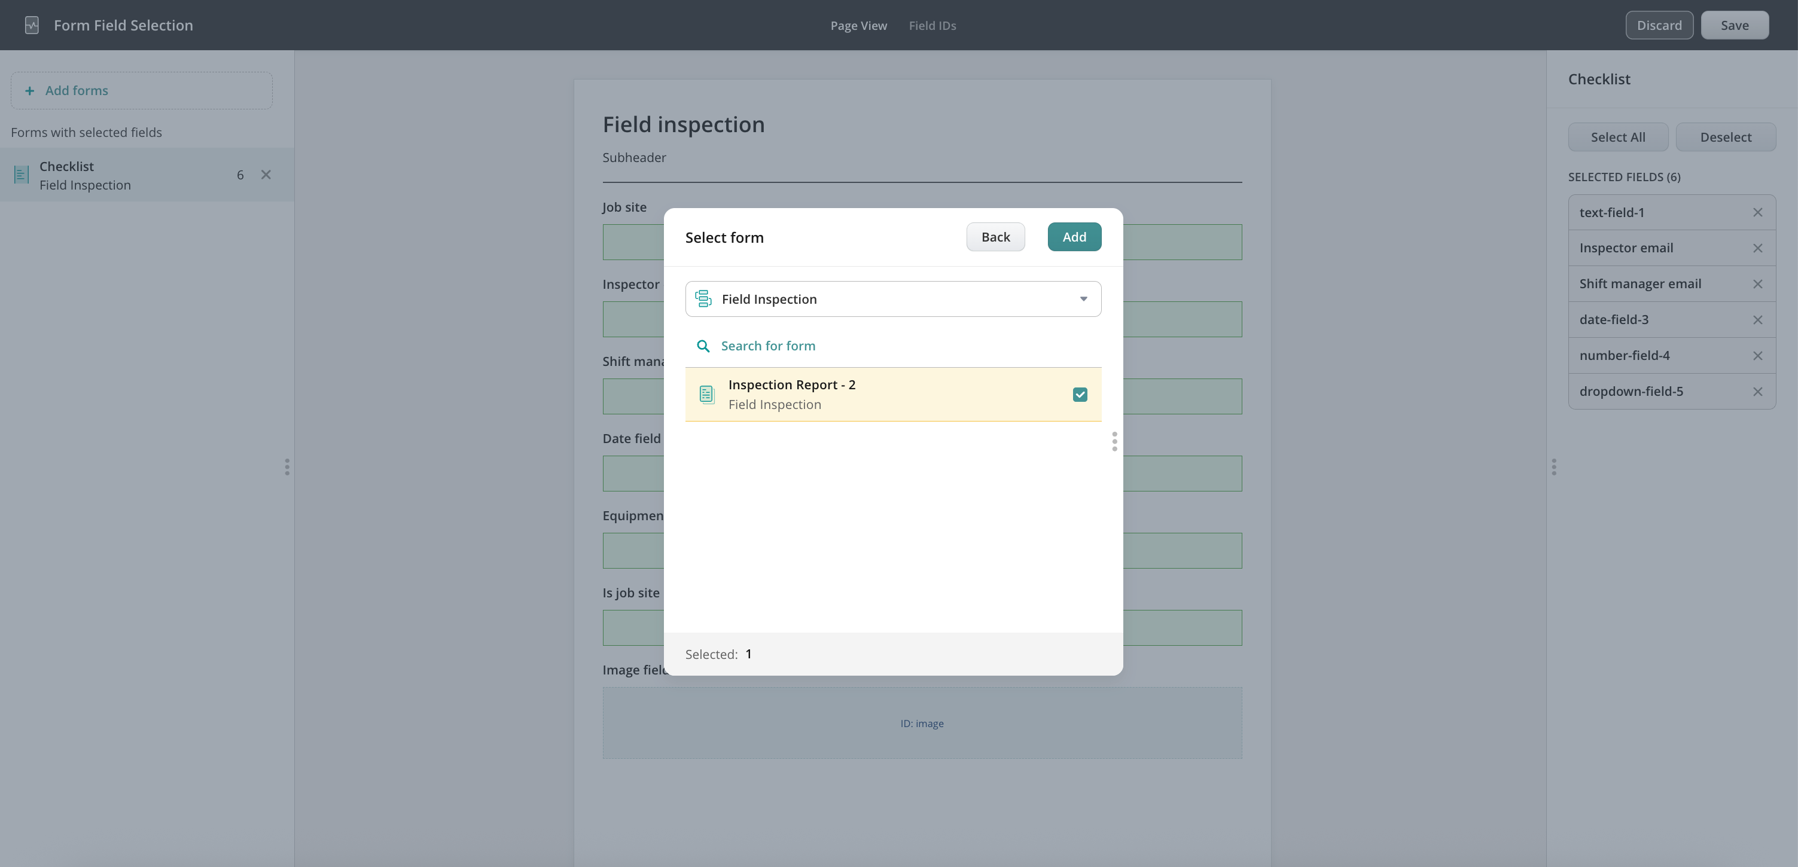This screenshot has width=1798, height=867.
Task: Switch to Field IDs tab
Action: point(932,25)
